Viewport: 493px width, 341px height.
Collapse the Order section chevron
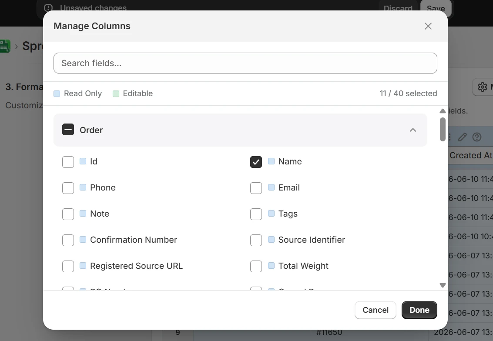tap(413, 130)
